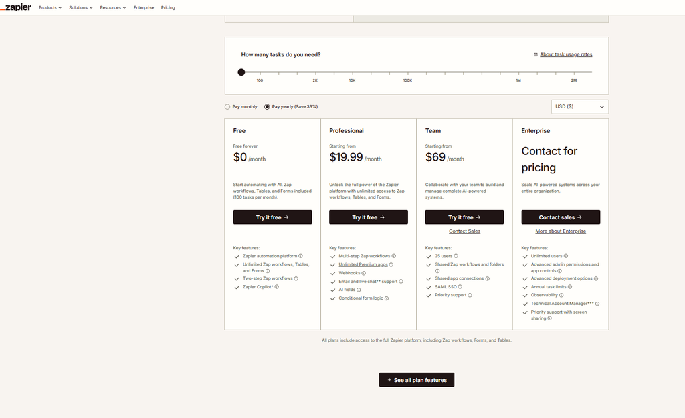Open the Enterprise nav item
This screenshot has height=418, width=685.
tap(144, 7)
